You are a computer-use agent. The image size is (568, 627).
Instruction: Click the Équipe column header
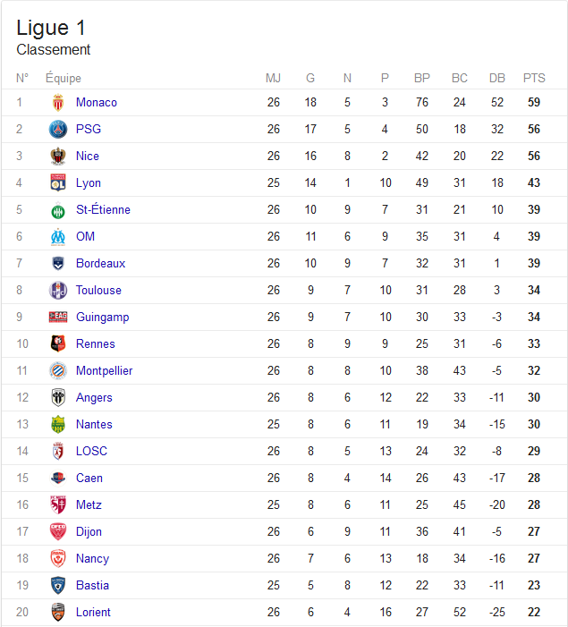[64, 78]
